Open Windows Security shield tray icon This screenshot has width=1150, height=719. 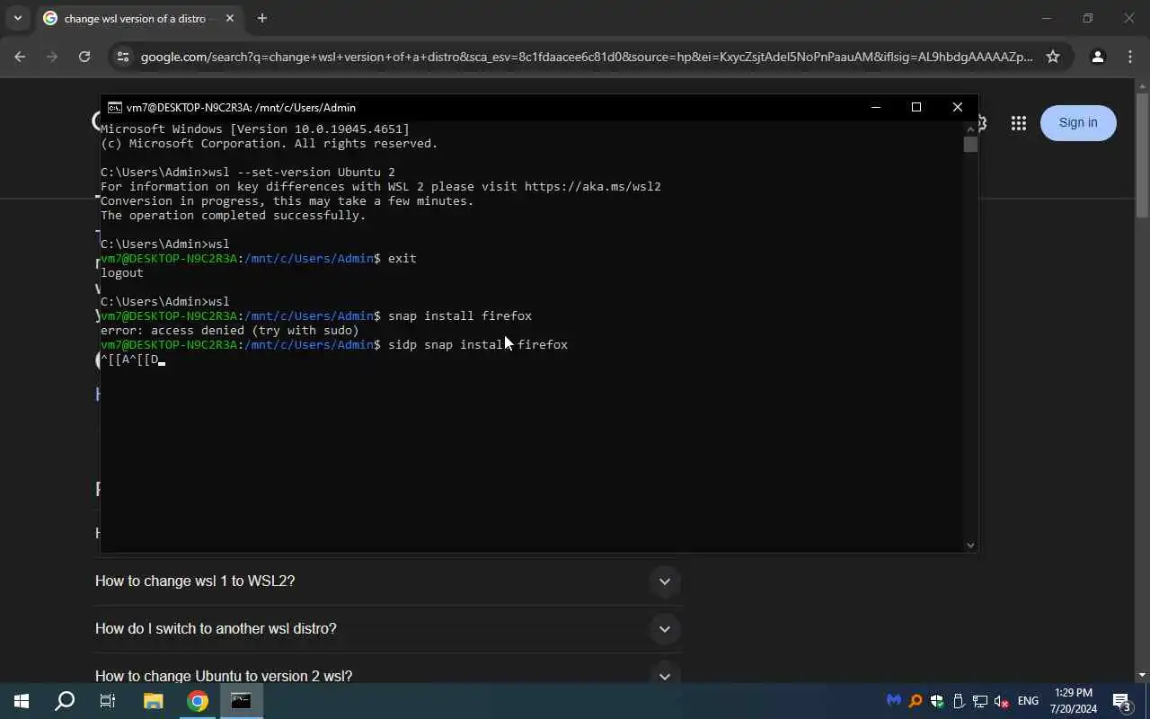(937, 701)
